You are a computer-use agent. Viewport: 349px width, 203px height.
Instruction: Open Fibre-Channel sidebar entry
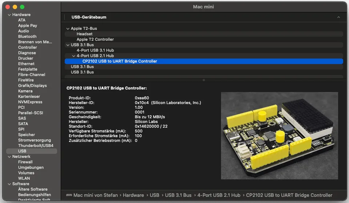pos(32,75)
